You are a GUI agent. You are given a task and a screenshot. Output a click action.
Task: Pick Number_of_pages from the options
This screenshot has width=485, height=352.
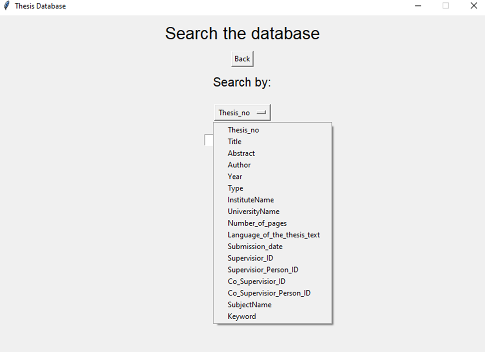click(x=257, y=223)
